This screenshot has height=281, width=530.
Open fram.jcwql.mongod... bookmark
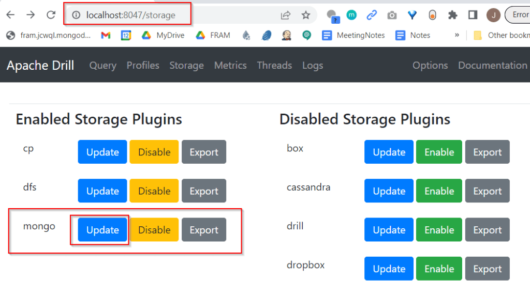(49, 35)
